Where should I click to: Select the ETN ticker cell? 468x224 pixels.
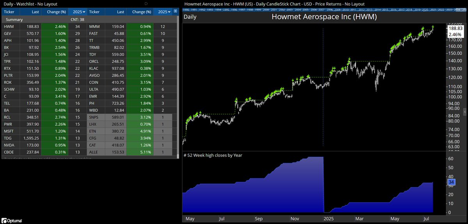[x=96, y=131]
